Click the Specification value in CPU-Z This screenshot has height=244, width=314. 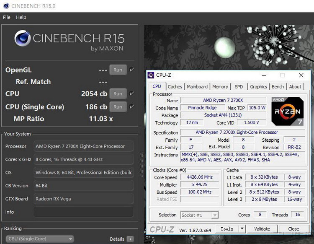(243, 132)
